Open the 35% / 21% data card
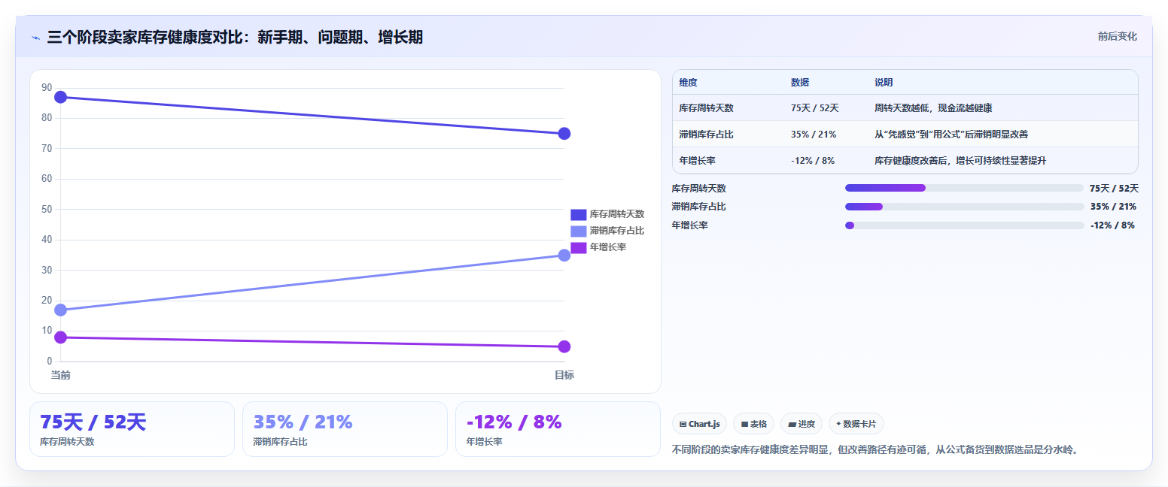 (345, 429)
